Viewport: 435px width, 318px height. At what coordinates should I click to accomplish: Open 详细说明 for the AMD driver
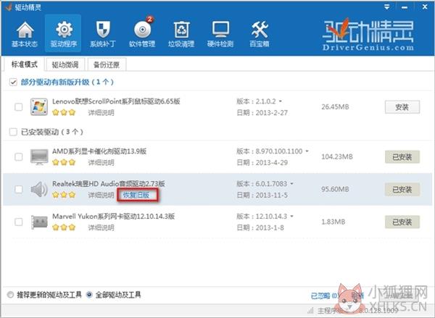pos(101,163)
